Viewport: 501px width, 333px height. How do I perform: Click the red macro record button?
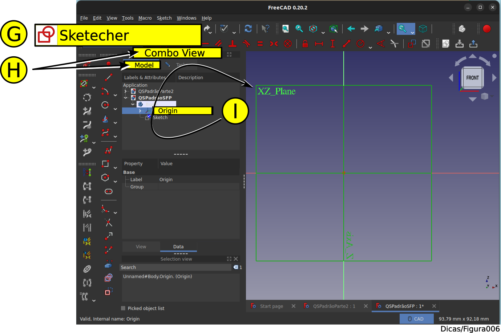[x=487, y=29]
